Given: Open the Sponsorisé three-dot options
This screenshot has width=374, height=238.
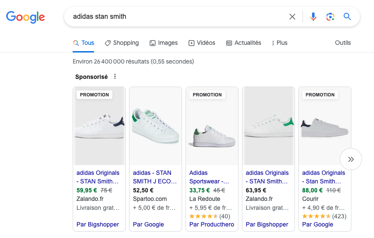Looking at the screenshot, I should (x=115, y=77).
